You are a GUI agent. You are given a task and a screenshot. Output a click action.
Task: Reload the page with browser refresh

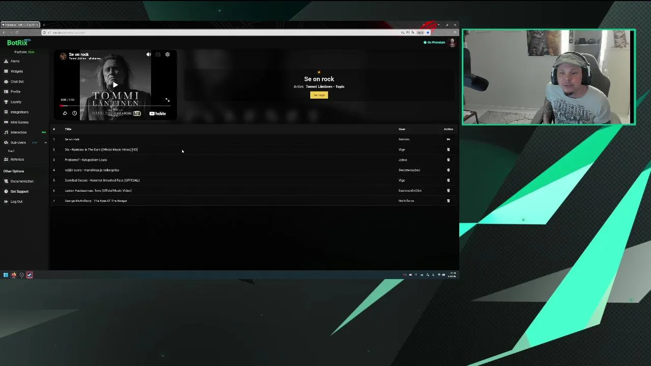[17, 33]
